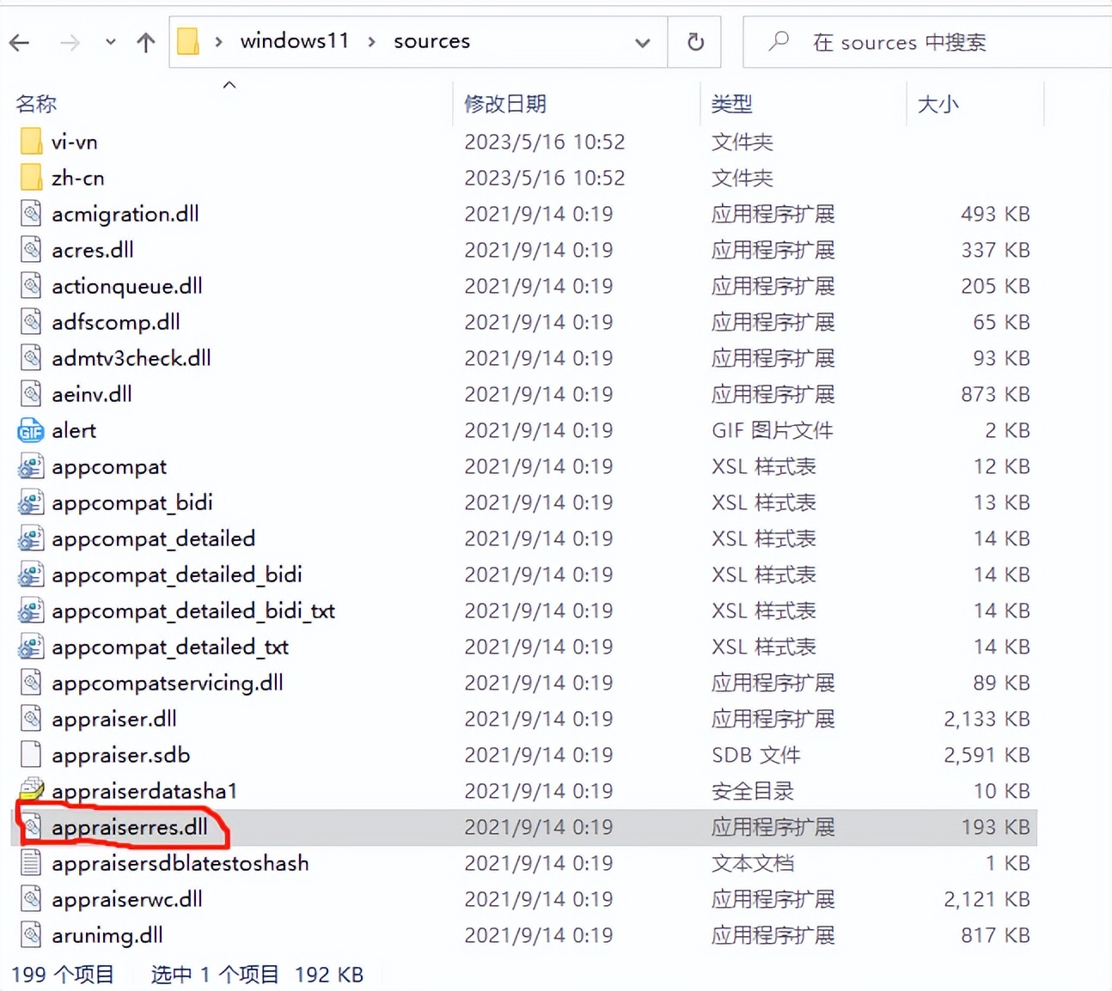Click the search magnifier icon
Screen dimensions: 1112x991
[x=779, y=41]
